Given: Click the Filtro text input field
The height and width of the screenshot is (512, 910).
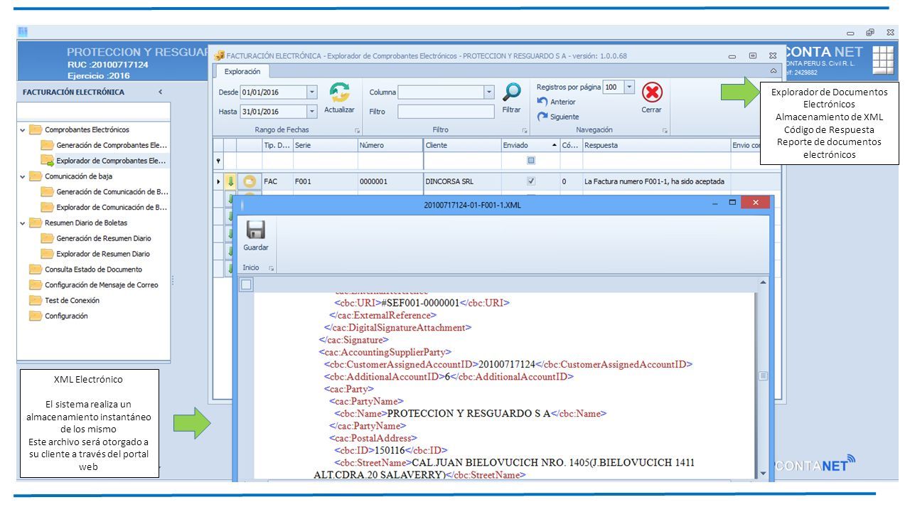Looking at the screenshot, I should (x=446, y=112).
